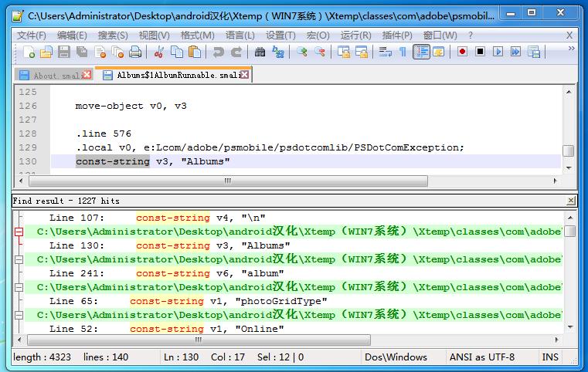Toggle word wrap in the toolbar

pos(385,52)
